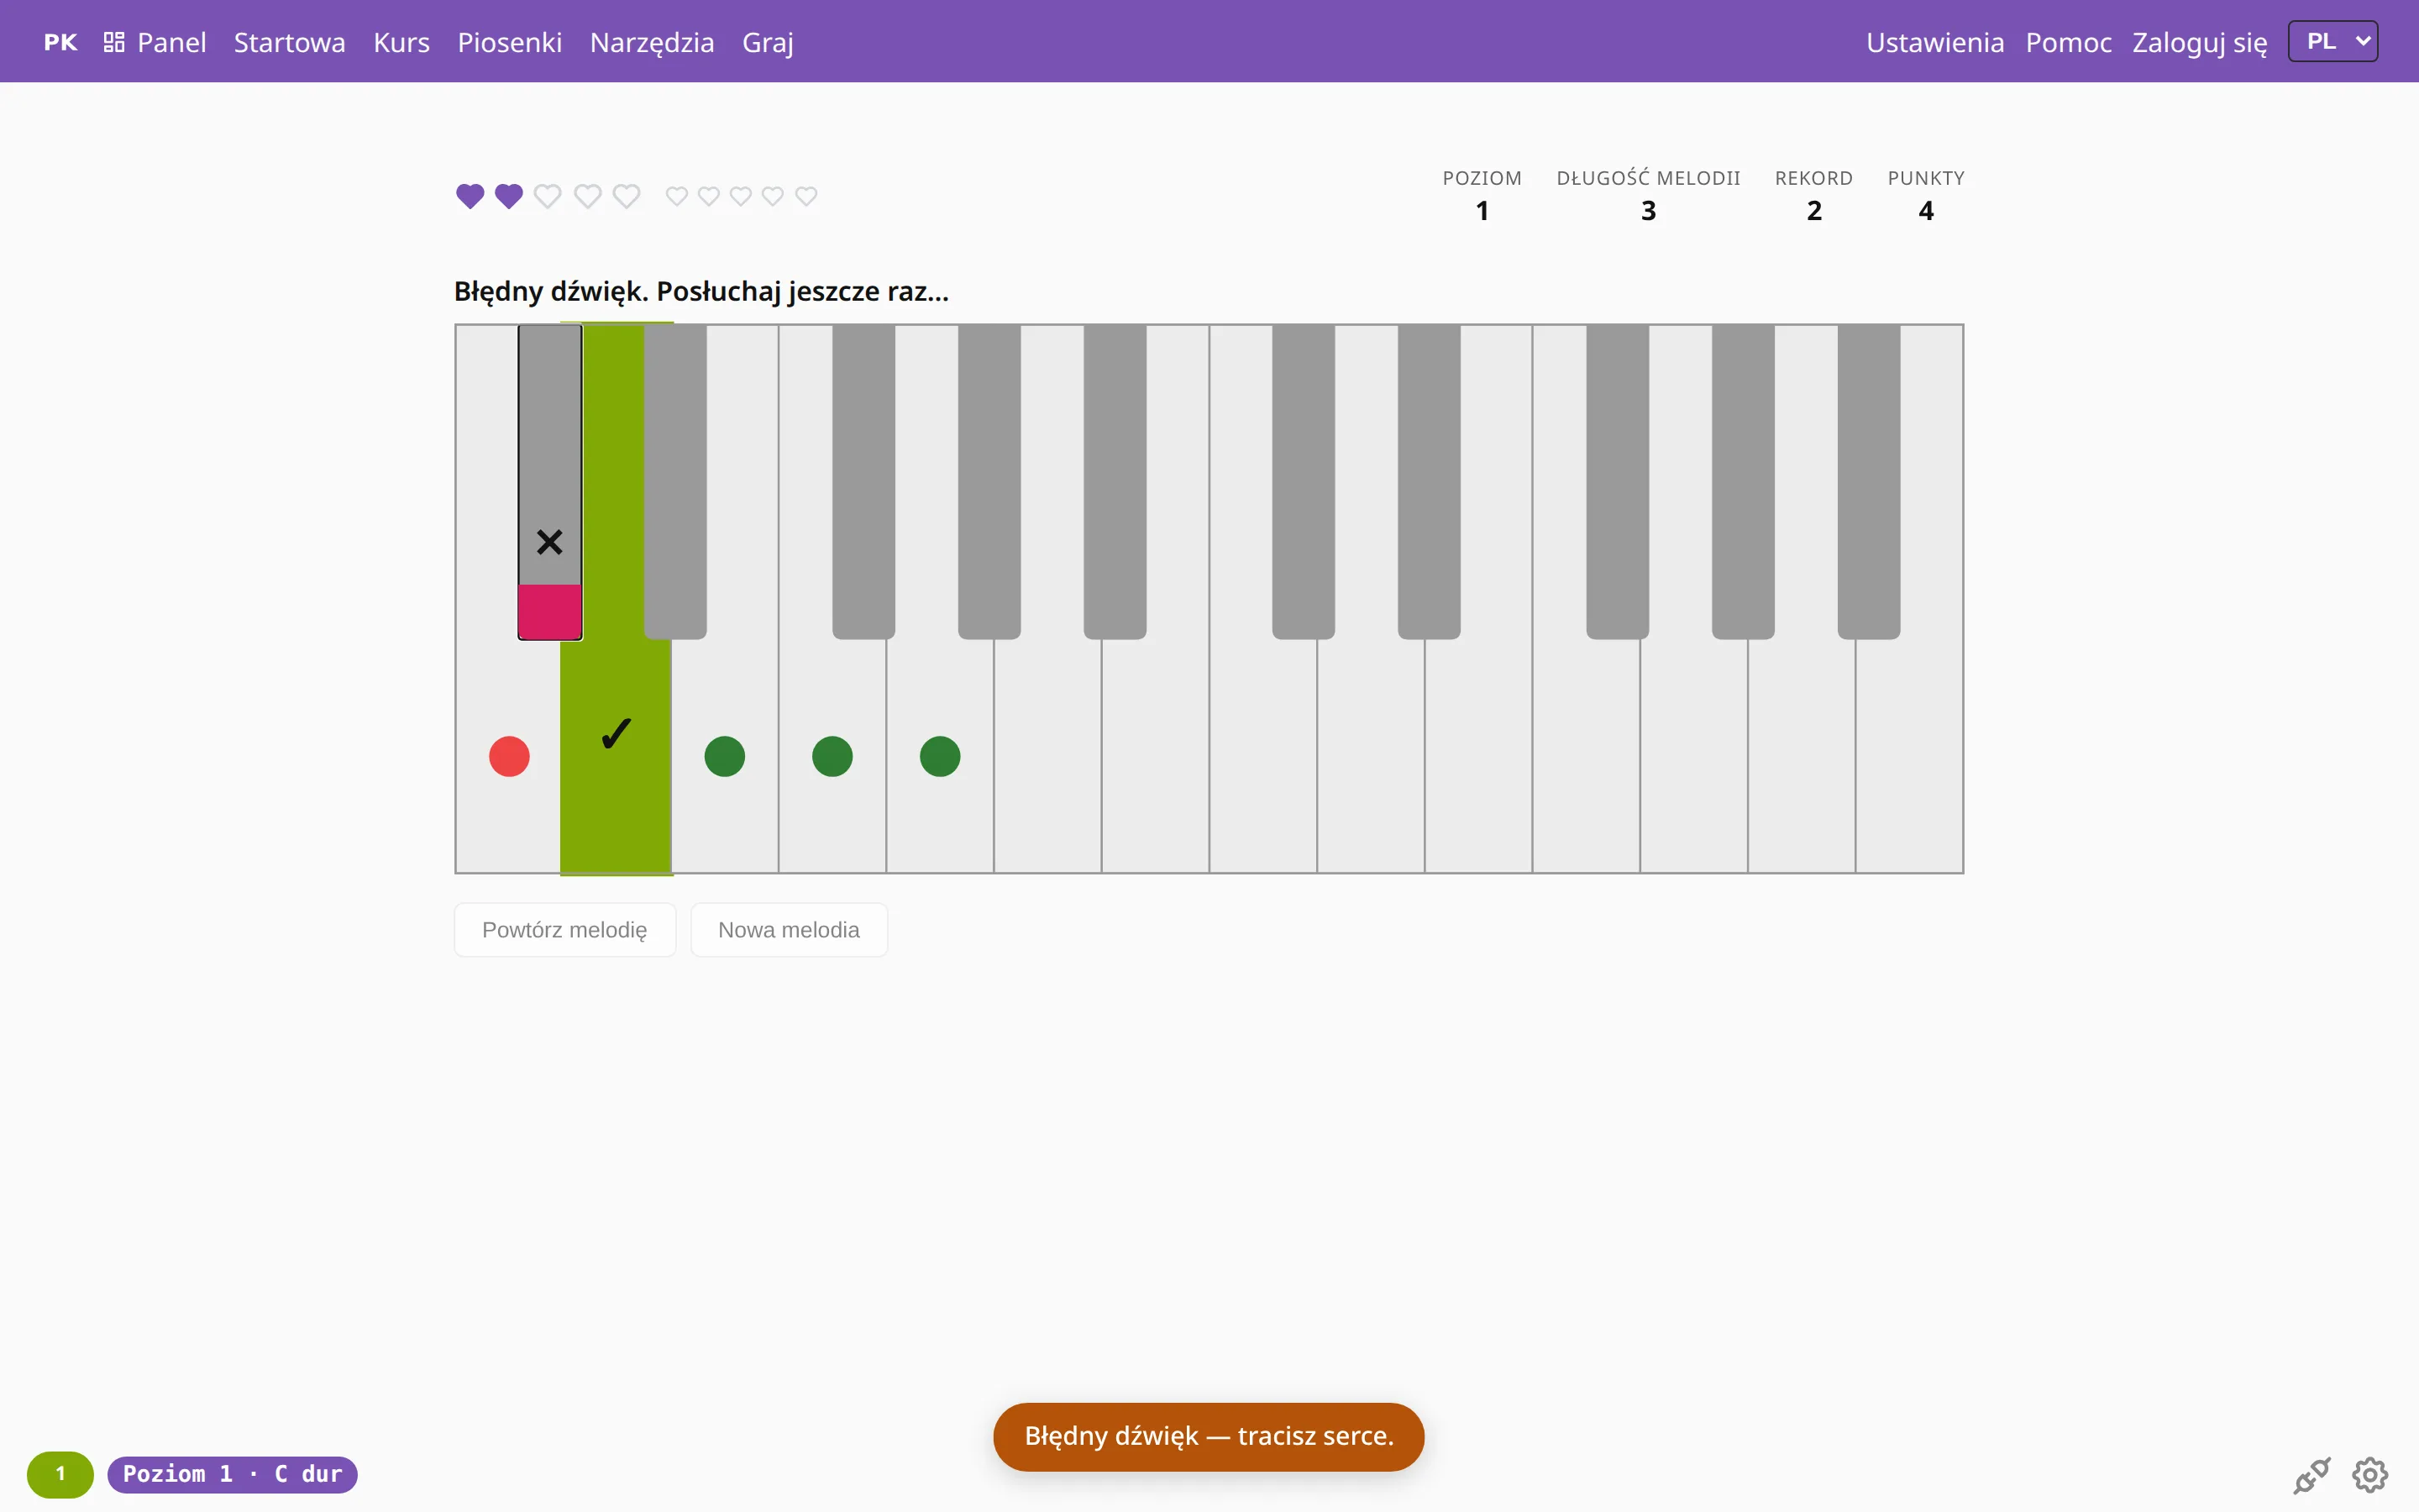Click the POZIOM value 1

pyautogui.click(x=1482, y=211)
